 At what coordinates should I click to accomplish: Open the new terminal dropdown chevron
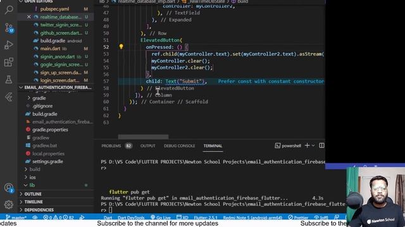[313, 146]
